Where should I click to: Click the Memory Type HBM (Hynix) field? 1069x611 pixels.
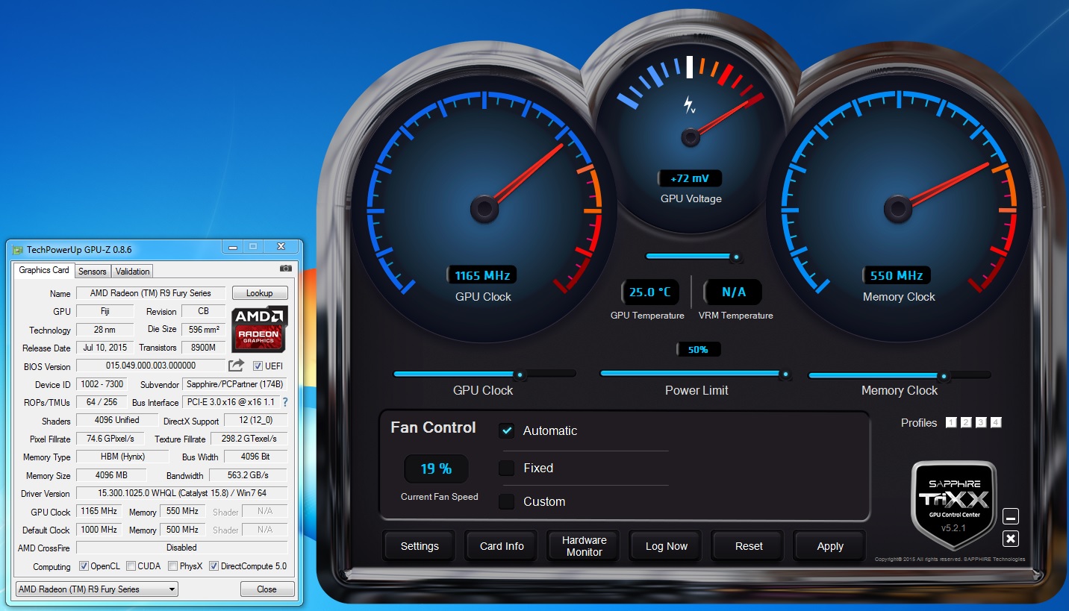[x=123, y=457]
